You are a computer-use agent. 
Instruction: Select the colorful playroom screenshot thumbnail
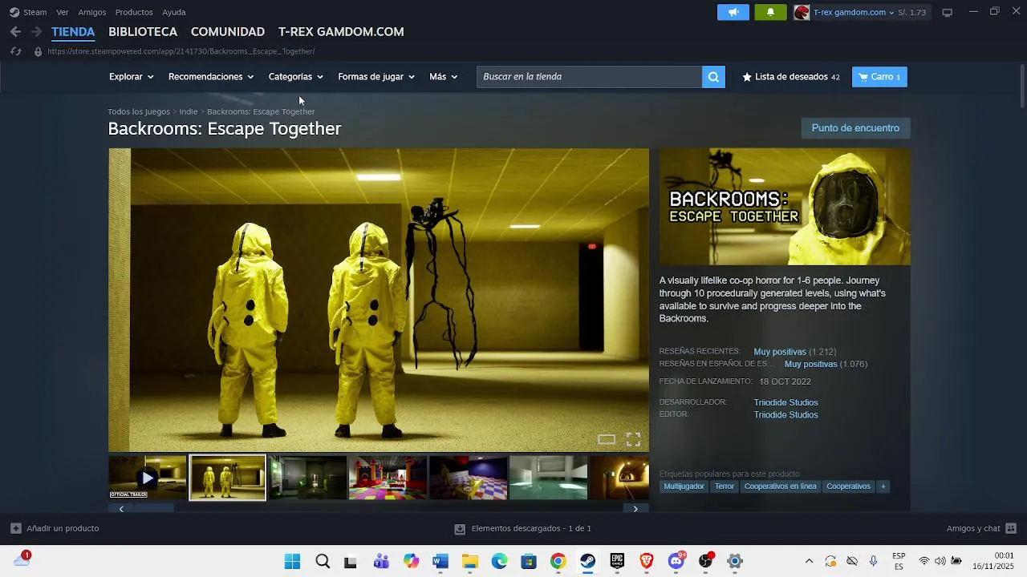388,478
